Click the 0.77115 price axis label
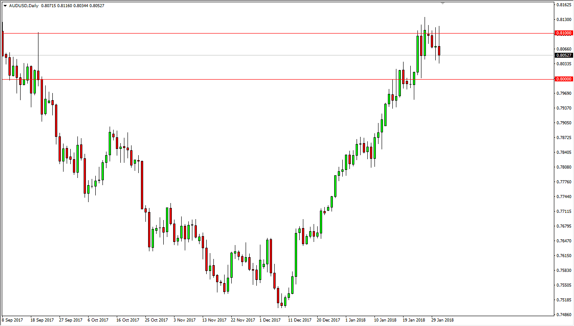 click(563, 212)
